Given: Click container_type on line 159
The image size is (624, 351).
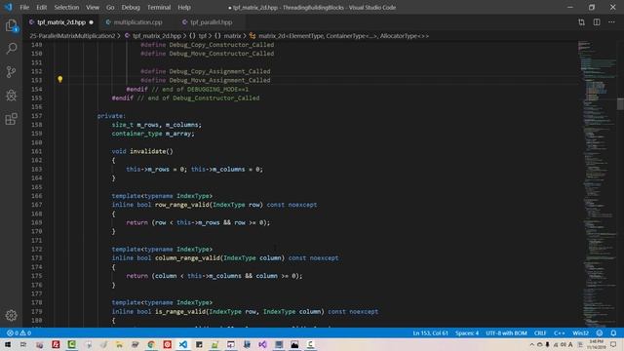Looking at the screenshot, I should 136,134.
